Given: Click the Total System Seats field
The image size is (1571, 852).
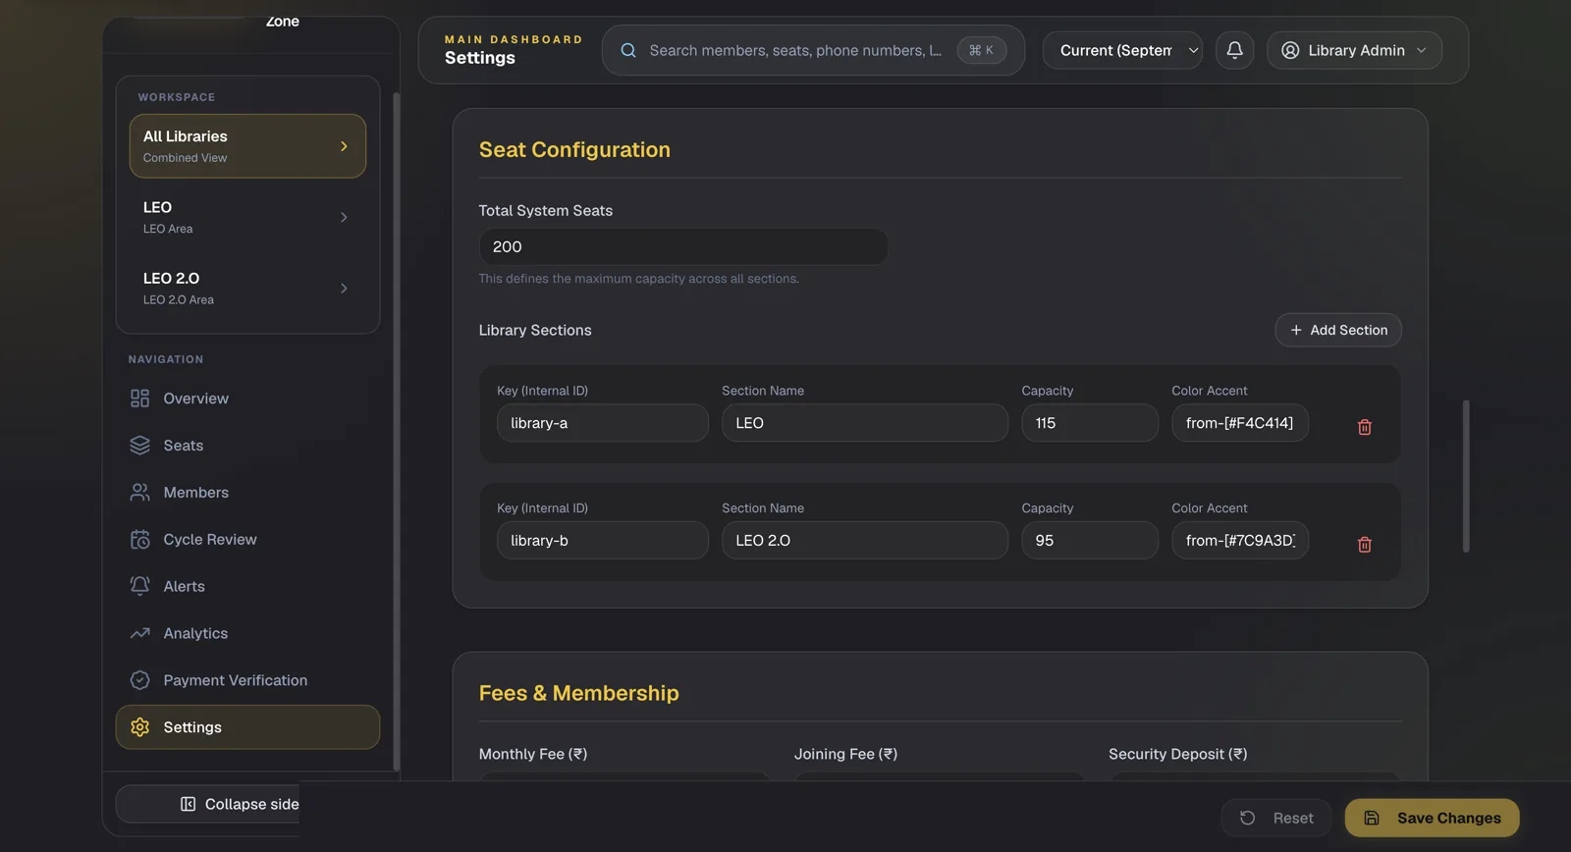Looking at the screenshot, I should (683, 246).
